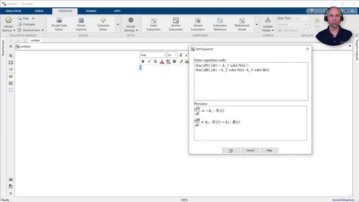359x202 pixels.
Task: Switch to the Format ribbon tab
Action: coord(91,11)
